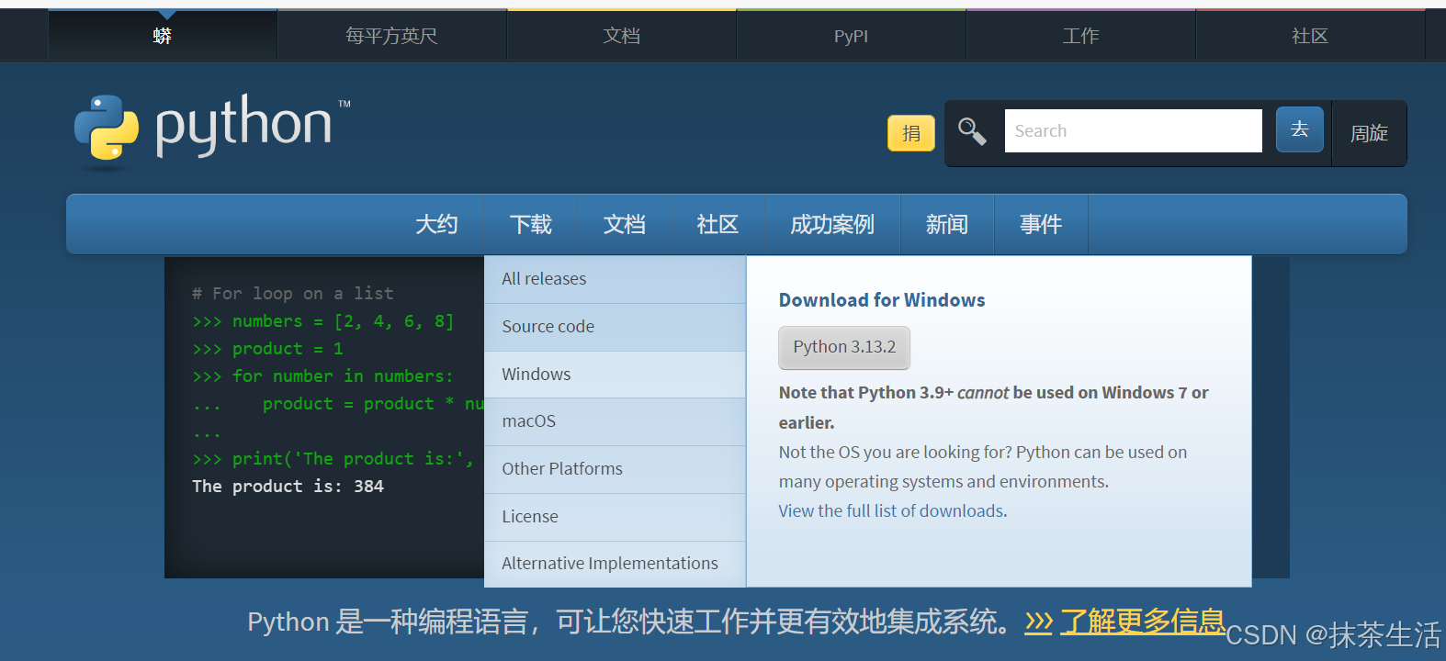1446x661 pixels.
Task: Open the 成功案例 main menu item
Action: [832, 224]
